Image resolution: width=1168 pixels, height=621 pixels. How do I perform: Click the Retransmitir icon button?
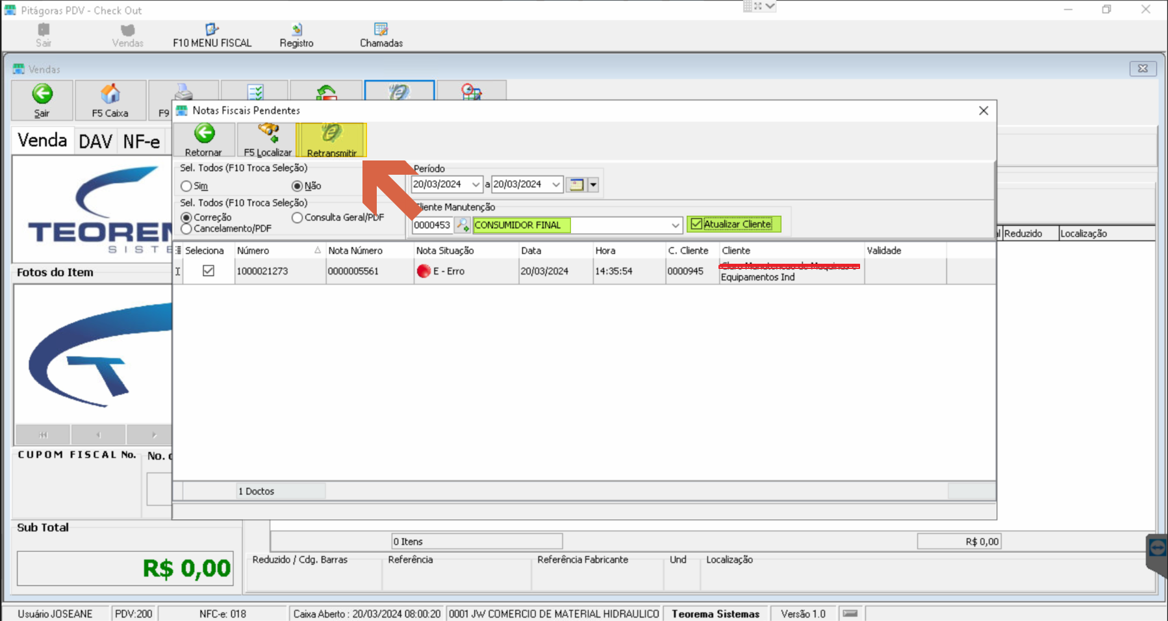coord(331,140)
